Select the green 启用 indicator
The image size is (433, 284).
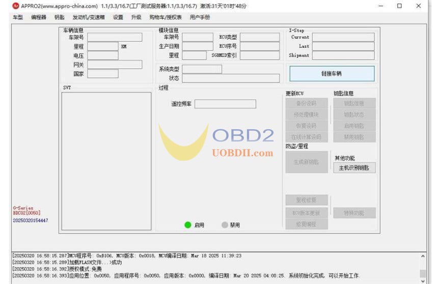point(188,225)
